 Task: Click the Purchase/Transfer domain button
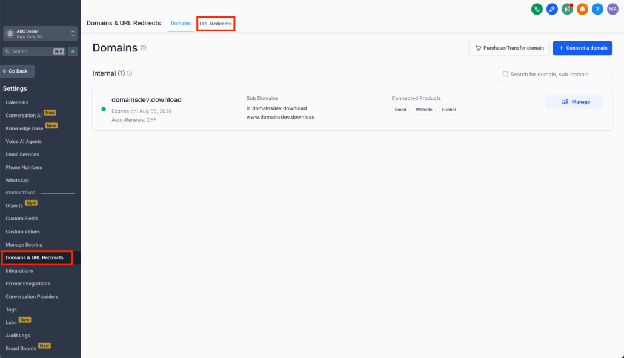(509, 48)
